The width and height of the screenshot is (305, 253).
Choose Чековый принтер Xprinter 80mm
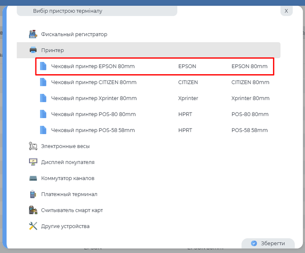click(x=94, y=98)
